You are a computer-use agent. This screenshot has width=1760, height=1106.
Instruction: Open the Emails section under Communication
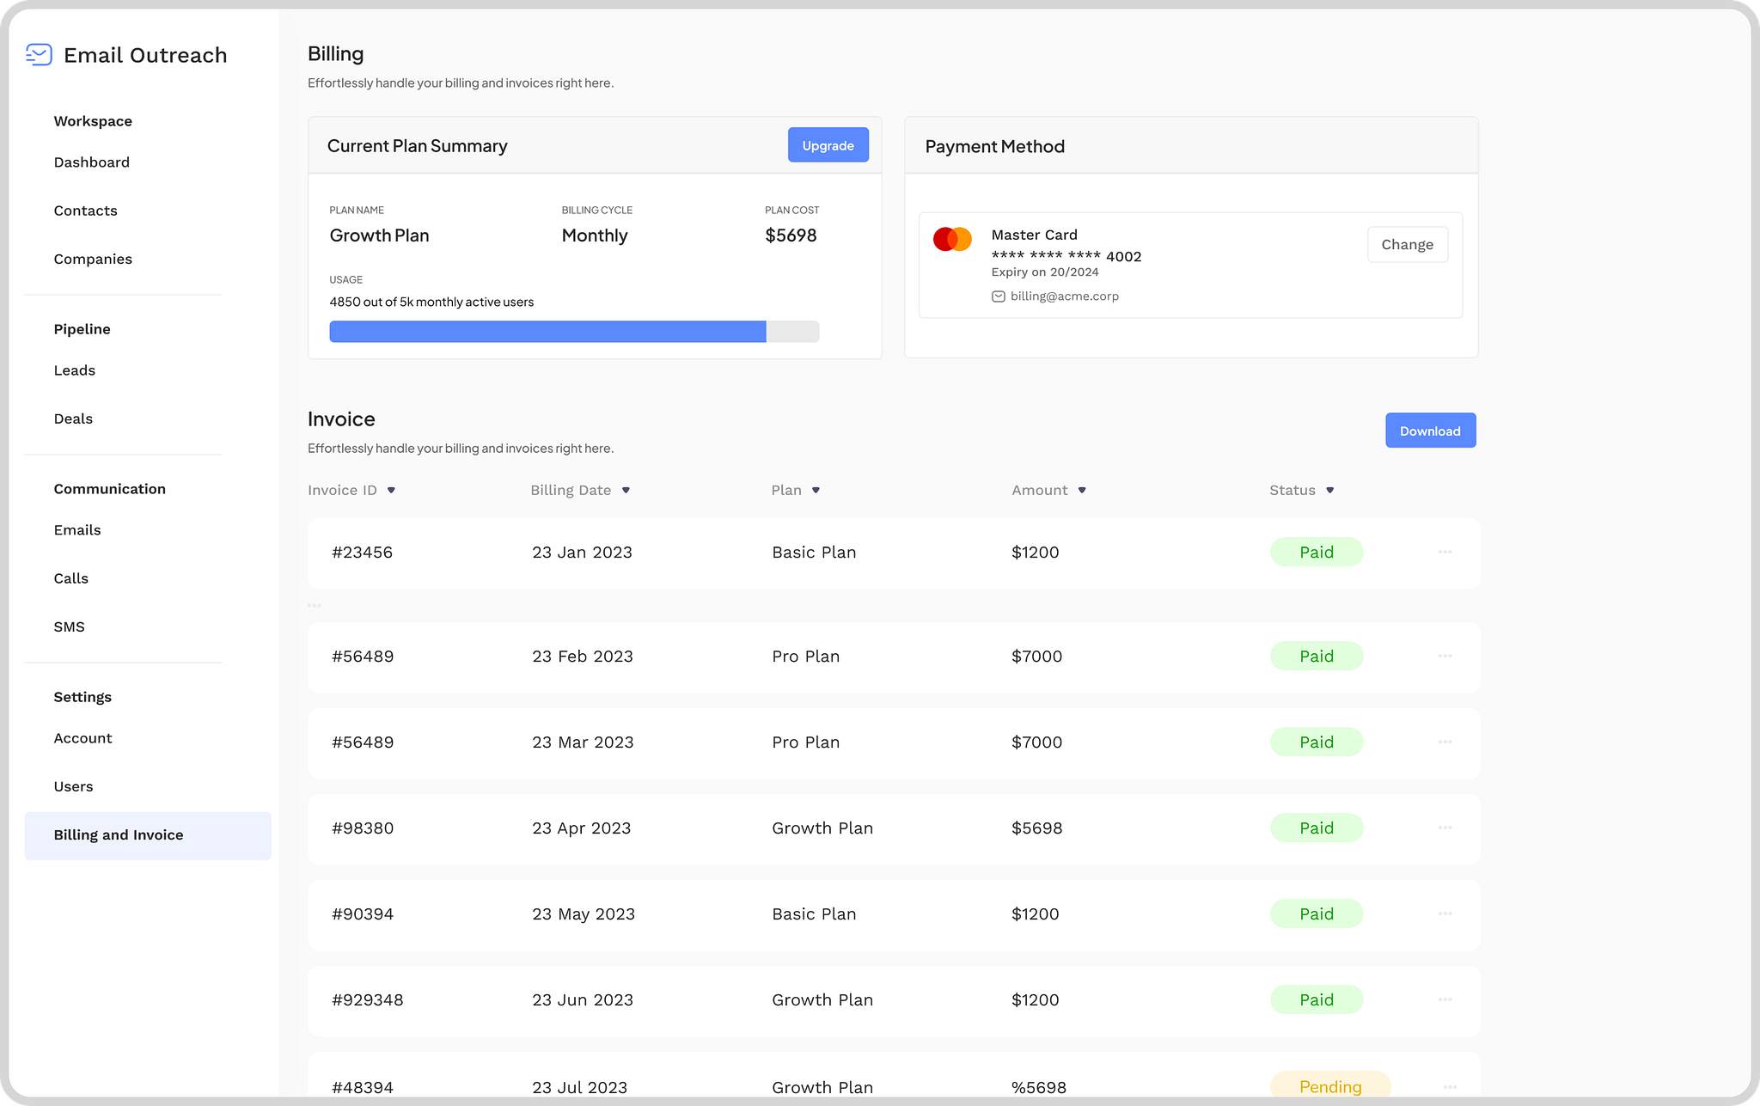click(x=77, y=529)
